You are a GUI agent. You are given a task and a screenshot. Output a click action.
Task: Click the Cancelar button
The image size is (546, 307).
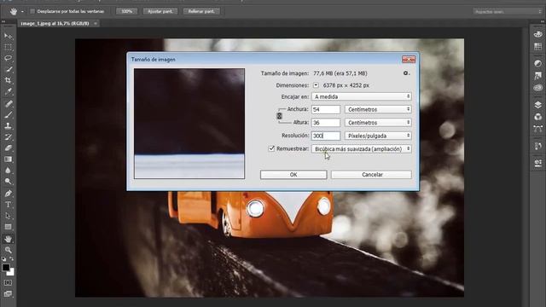(x=372, y=174)
